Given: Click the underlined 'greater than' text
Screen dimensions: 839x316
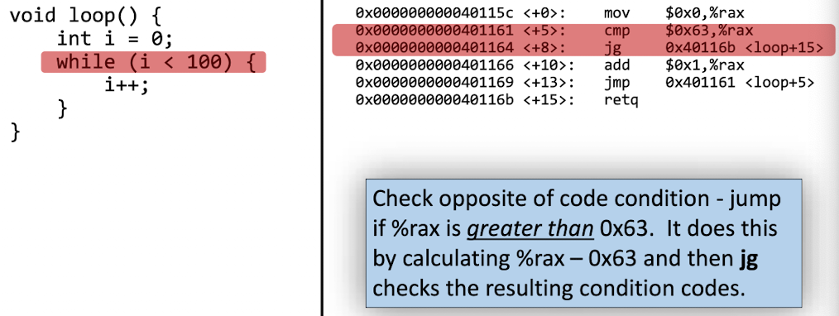Looking at the screenshot, I should (531, 229).
